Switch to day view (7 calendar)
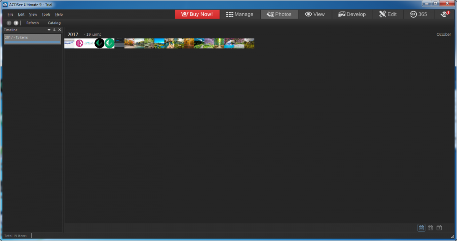 point(439,228)
